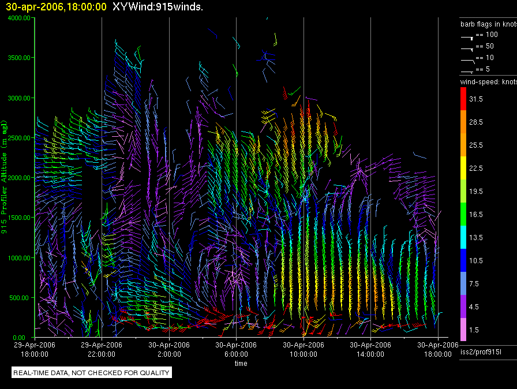Choose the green 16.5 knots legend color
The height and width of the screenshot is (389, 517).
pos(464,214)
